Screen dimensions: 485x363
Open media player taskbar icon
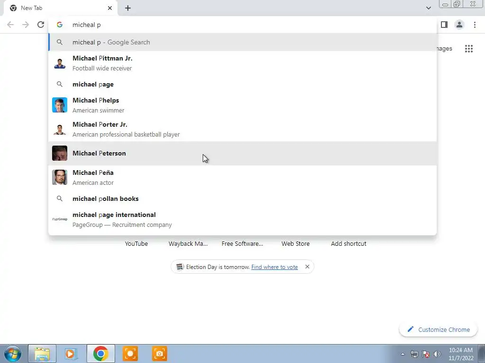tap(71, 354)
